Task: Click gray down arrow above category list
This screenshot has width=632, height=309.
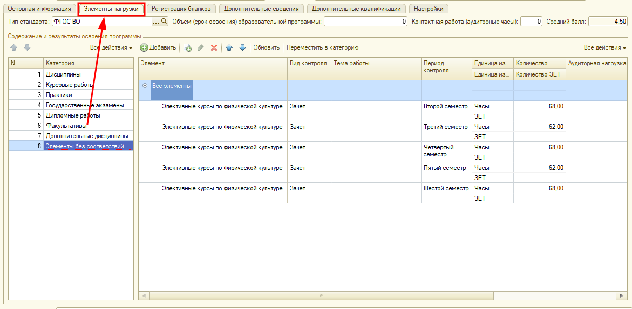Action: pyautogui.click(x=27, y=47)
